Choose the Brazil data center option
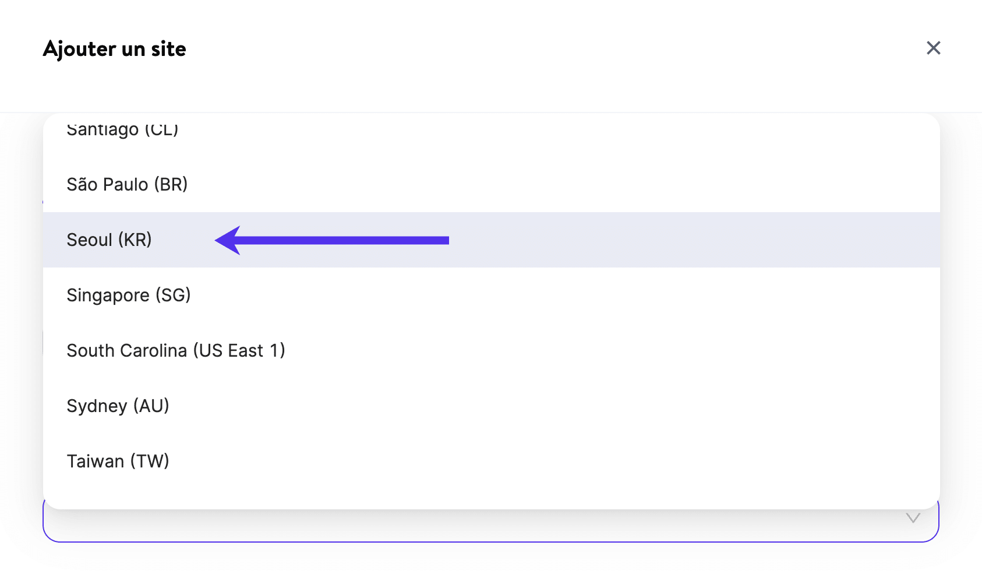This screenshot has height=577, width=982. (x=127, y=185)
